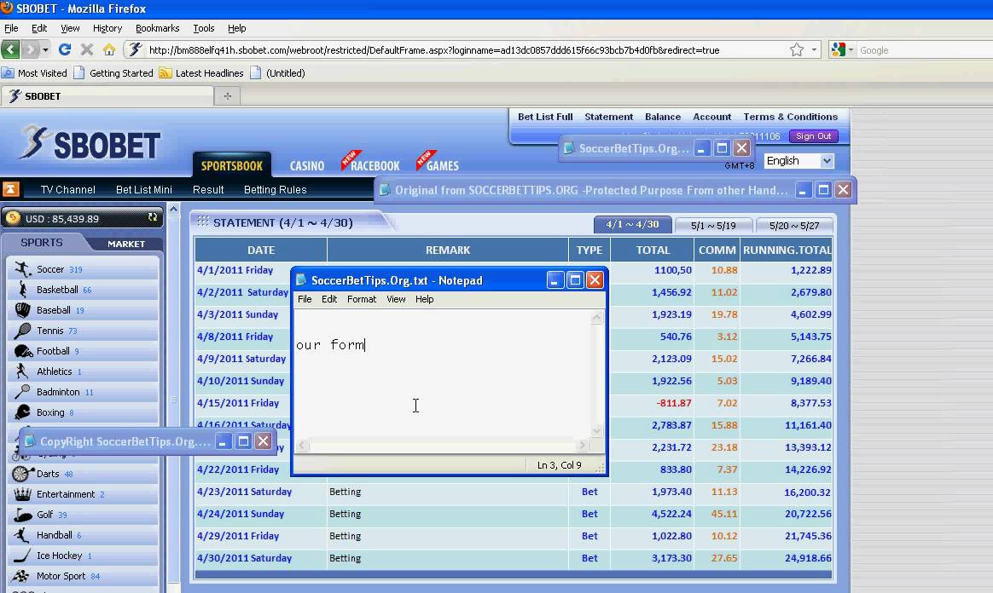The height and width of the screenshot is (593, 993).
Task: Click the 4/30/2011 Saturday date entry
Action: coord(245,558)
